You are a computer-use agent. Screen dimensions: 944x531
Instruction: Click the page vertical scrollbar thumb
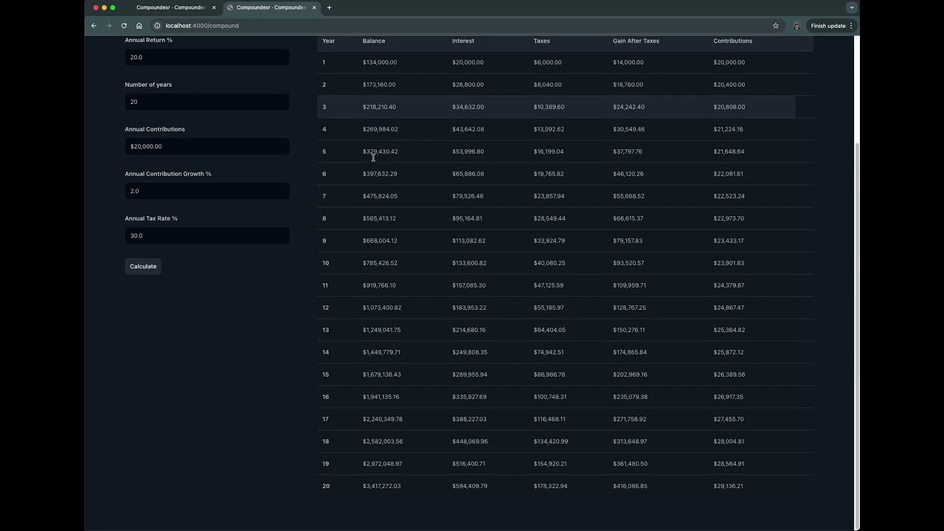[x=856, y=336]
